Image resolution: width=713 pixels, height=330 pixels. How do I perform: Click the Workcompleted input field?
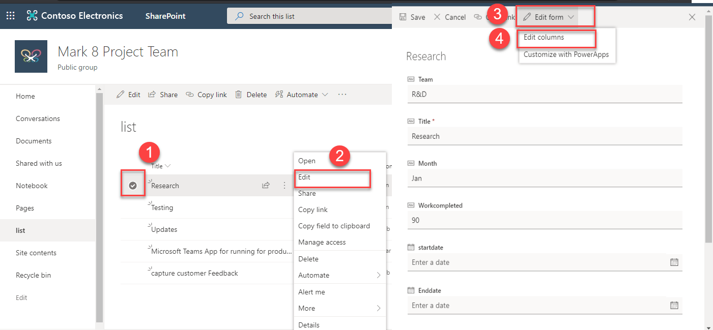point(545,221)
